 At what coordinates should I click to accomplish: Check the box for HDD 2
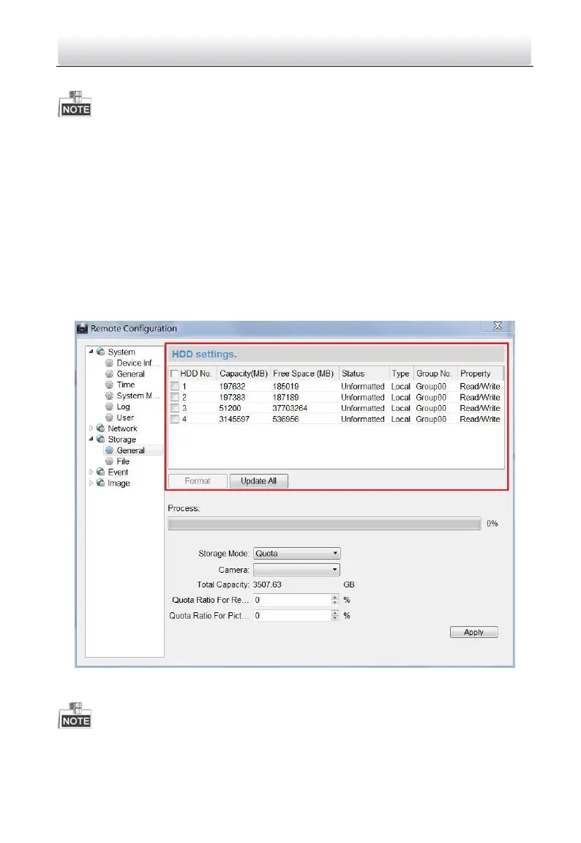click(x=174, y=397)
